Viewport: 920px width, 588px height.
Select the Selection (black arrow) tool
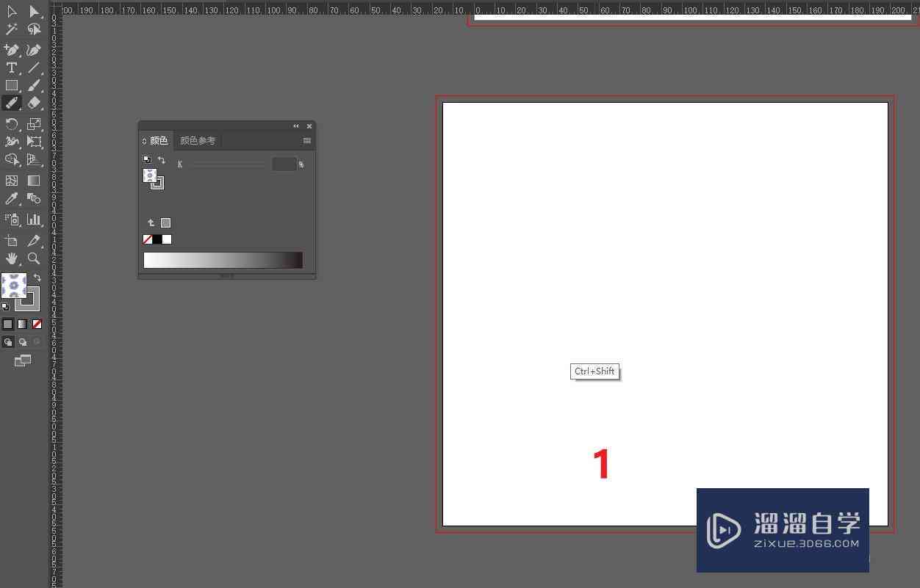pyautogui.click(x=12, y=12)
